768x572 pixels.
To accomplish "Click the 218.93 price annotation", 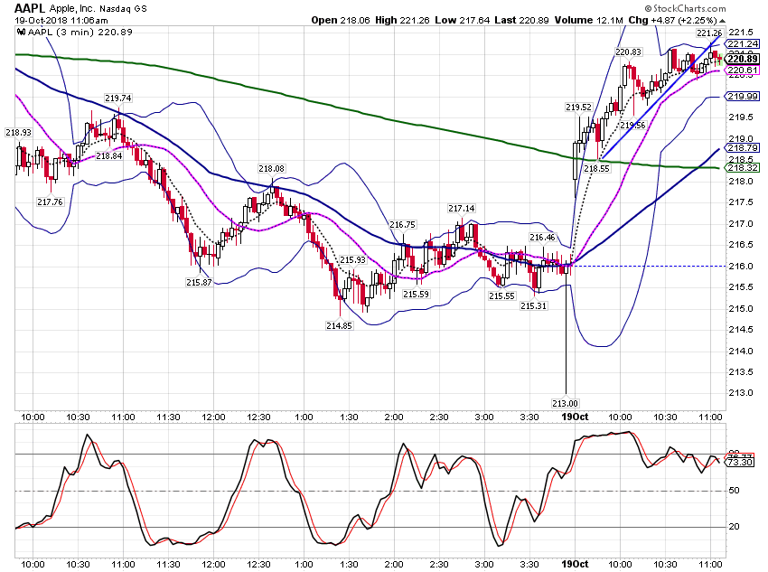I will click(x=19, y=133).
